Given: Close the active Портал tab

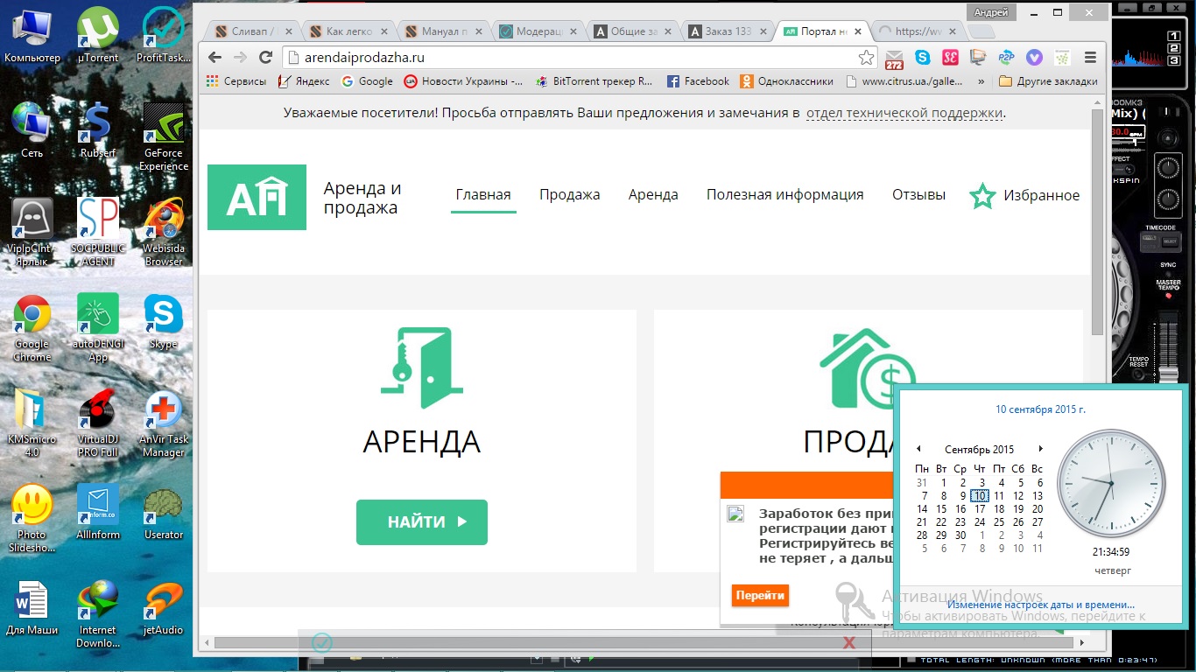Looking at the screenshot, I should pyautogui.click(x=858, y=31).
